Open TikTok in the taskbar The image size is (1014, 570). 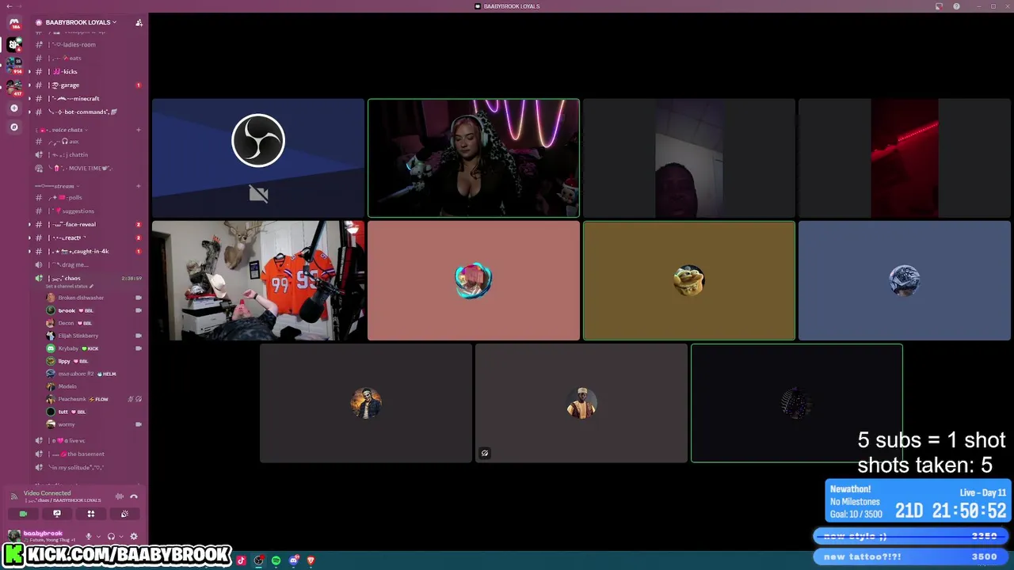click(241, 560)
